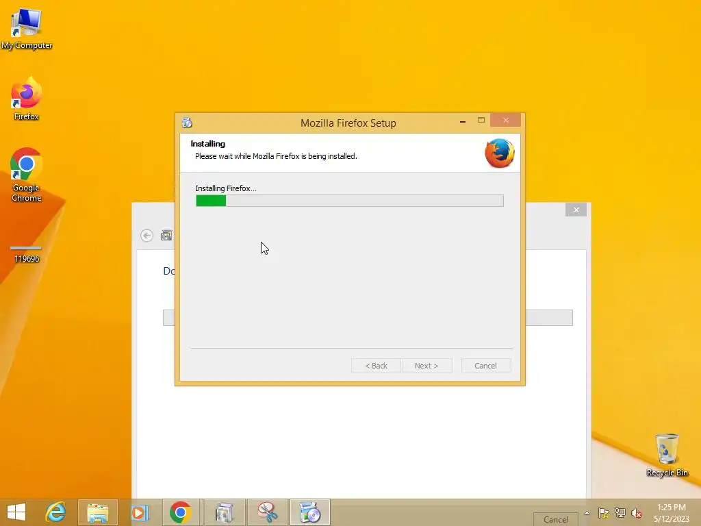Switch to the Snipping Tool taskbar item
This screenshot has height=526, width=701.
[x=268, y=512]
